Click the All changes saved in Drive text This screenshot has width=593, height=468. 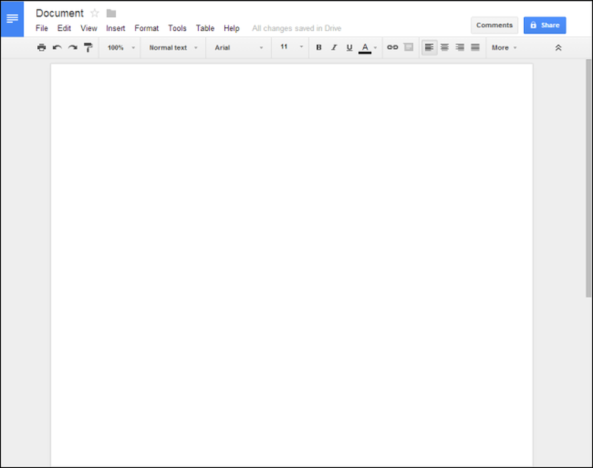296,28
